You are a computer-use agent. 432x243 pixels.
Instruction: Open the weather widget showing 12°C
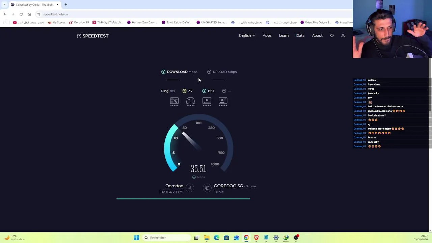tap(14, 238)
